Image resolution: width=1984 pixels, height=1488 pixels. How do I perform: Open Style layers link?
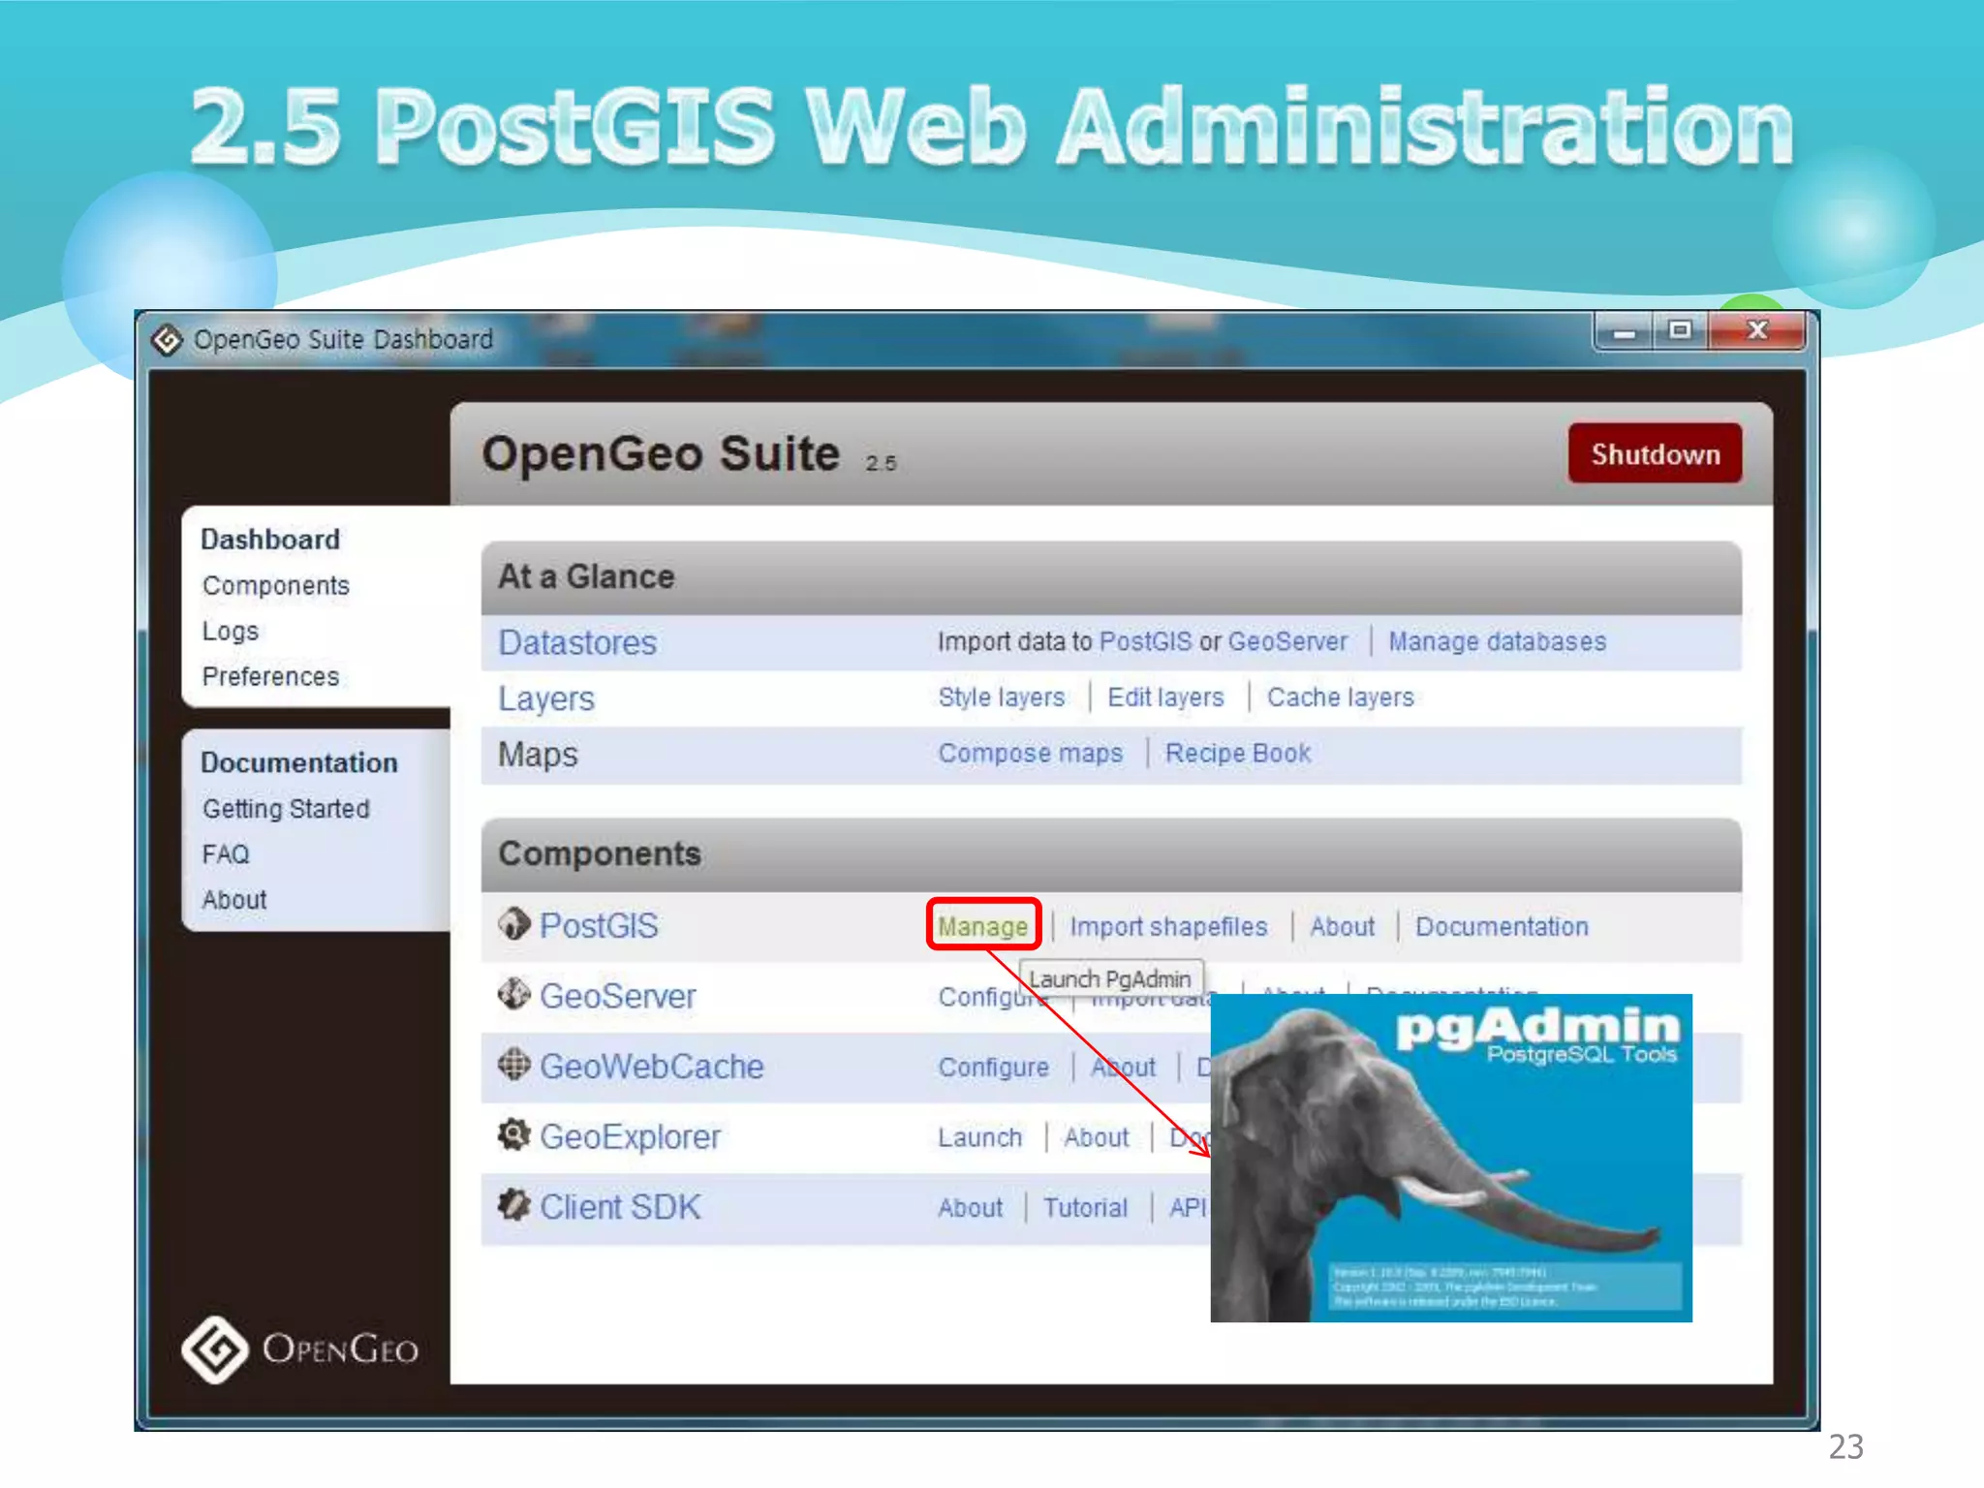click(x=1002, y=697)
